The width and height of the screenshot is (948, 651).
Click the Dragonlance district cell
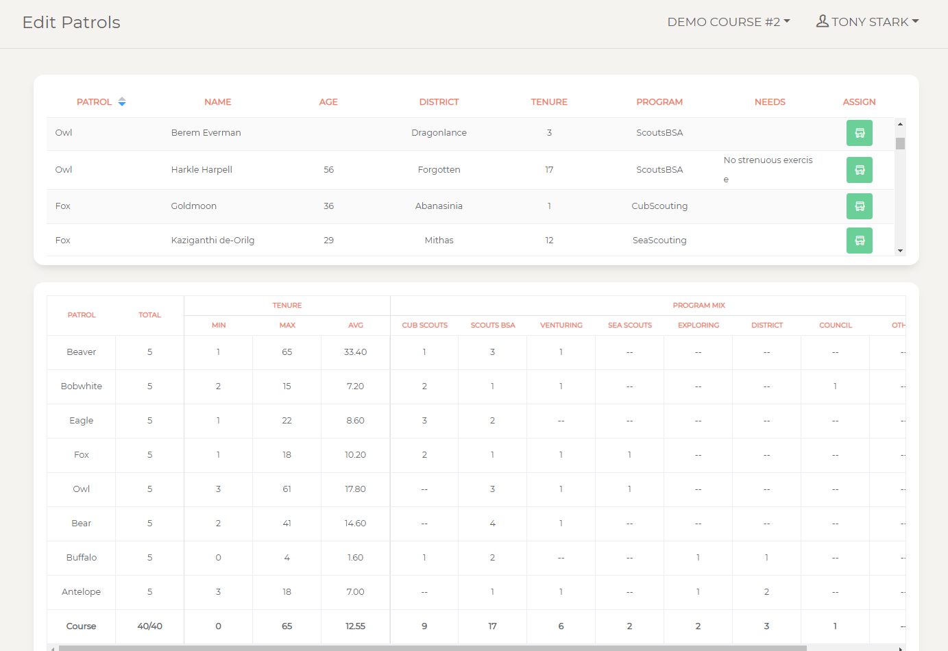point(439,133)
